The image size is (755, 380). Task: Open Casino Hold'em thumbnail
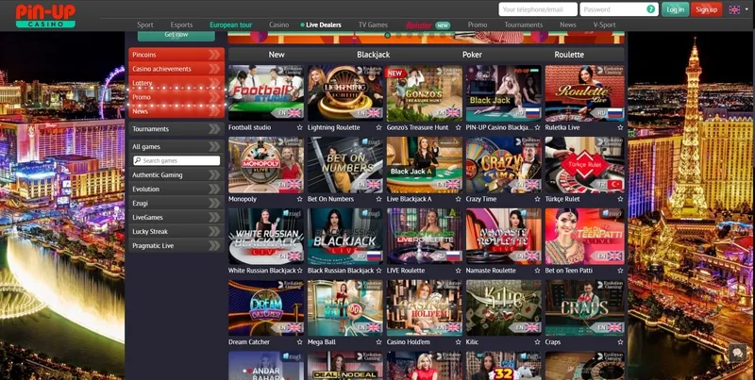tap(424, 307)
